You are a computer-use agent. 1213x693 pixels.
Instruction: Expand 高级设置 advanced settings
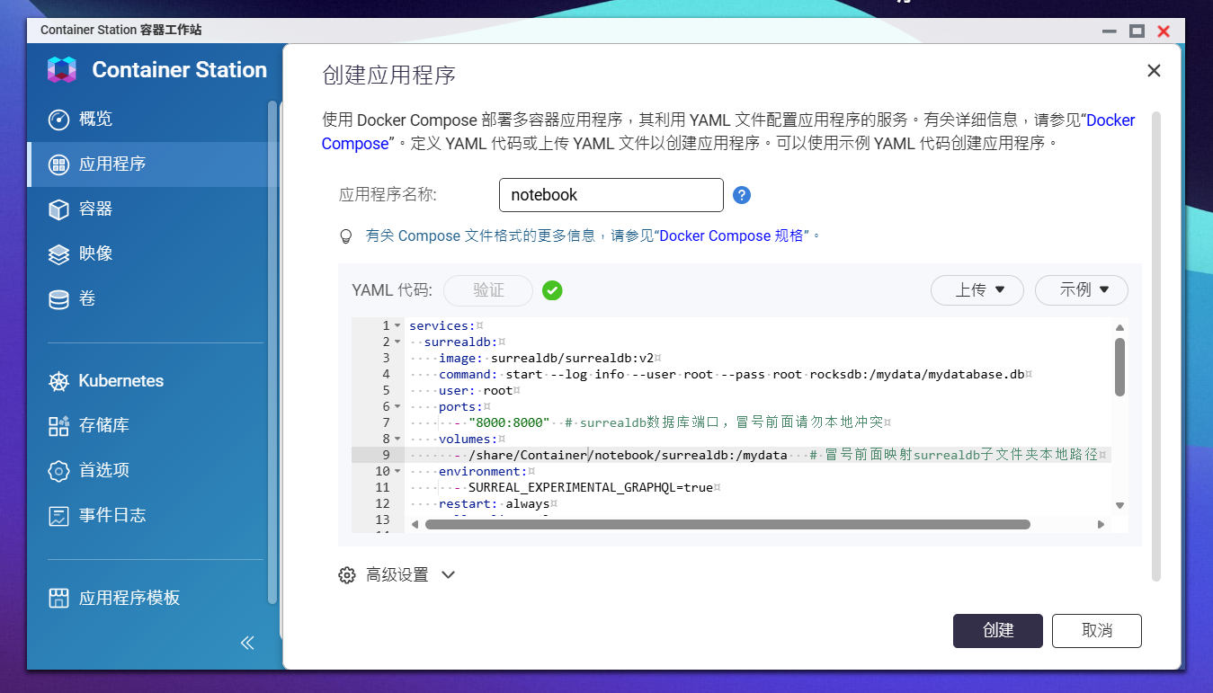tap(397, 575)
